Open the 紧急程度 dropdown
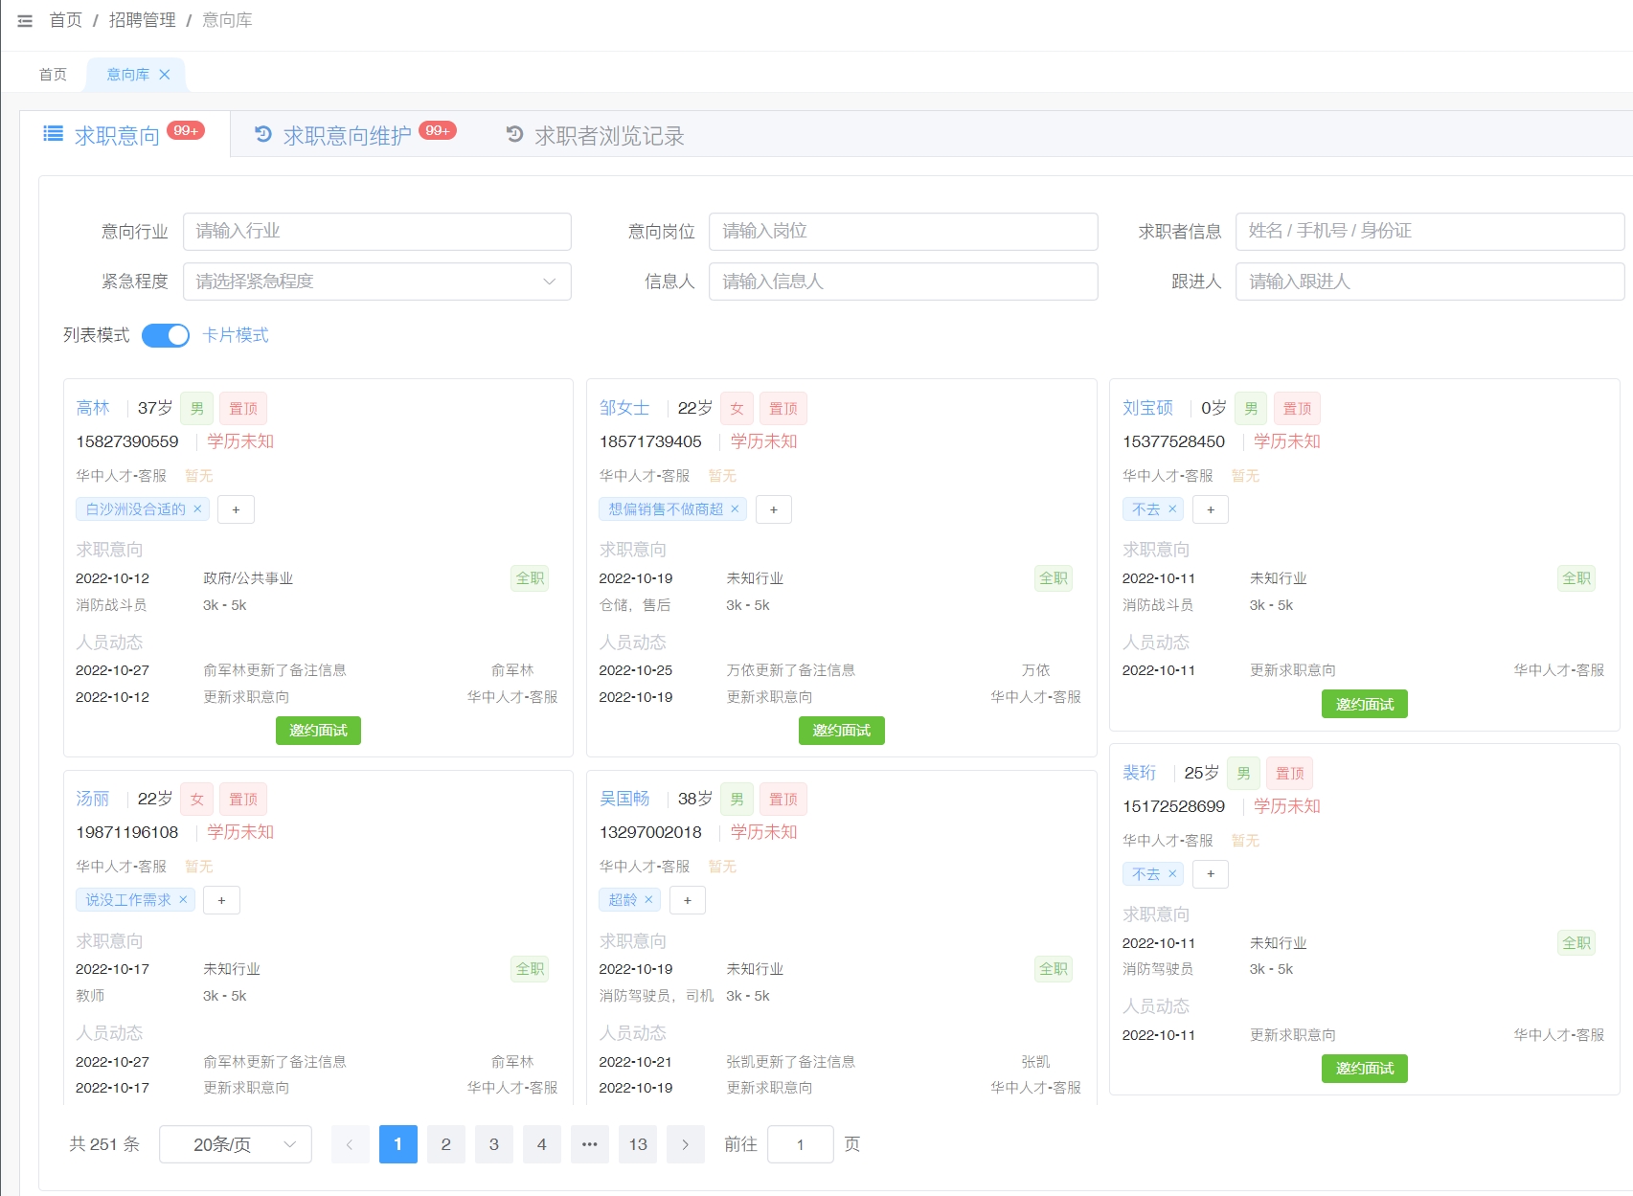The image size is (1633, 1196). click(376, 282)
